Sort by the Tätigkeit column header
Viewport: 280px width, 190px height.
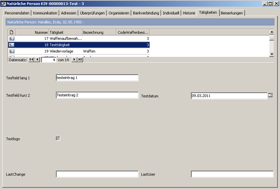[x=65, y=32]
